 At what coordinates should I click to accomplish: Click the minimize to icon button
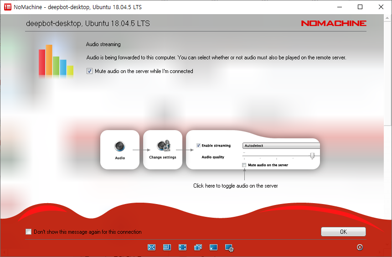click(x=213, y=247)
